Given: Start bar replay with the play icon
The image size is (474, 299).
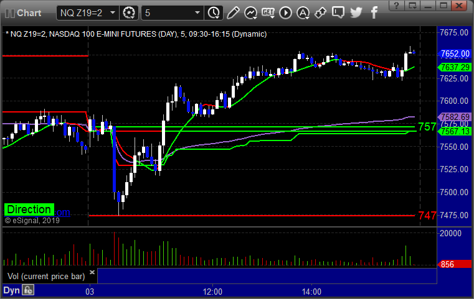Looking at the screenshot, I should pos(285,13).
